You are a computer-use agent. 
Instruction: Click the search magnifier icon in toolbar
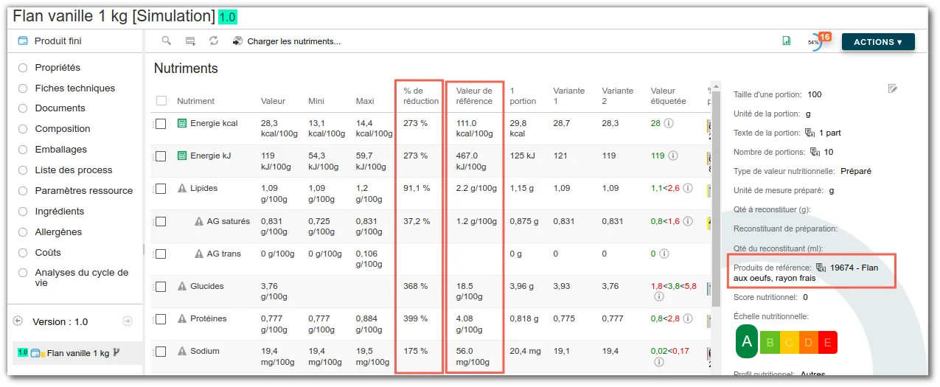pos(167,41)
